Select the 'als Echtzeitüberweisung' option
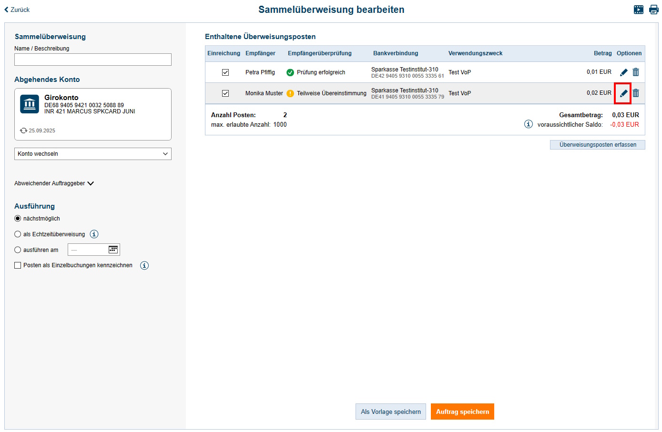This screenshot has width=662, height=432. point(18,234)
